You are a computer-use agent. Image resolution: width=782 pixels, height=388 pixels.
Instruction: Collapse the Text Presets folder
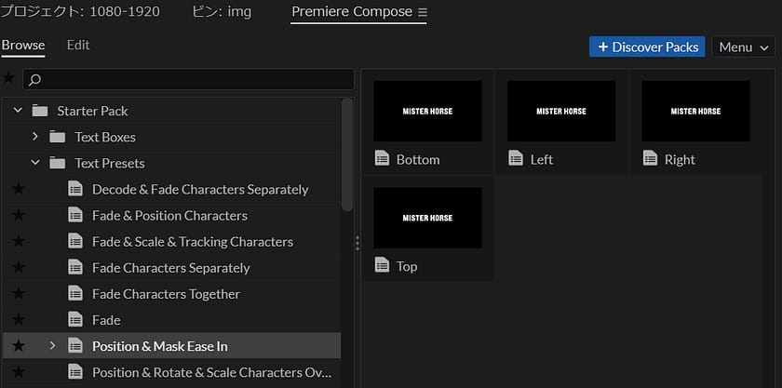[x=35, y=163]
